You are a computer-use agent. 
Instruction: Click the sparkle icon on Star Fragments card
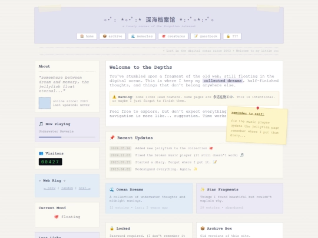coord(203,189)
